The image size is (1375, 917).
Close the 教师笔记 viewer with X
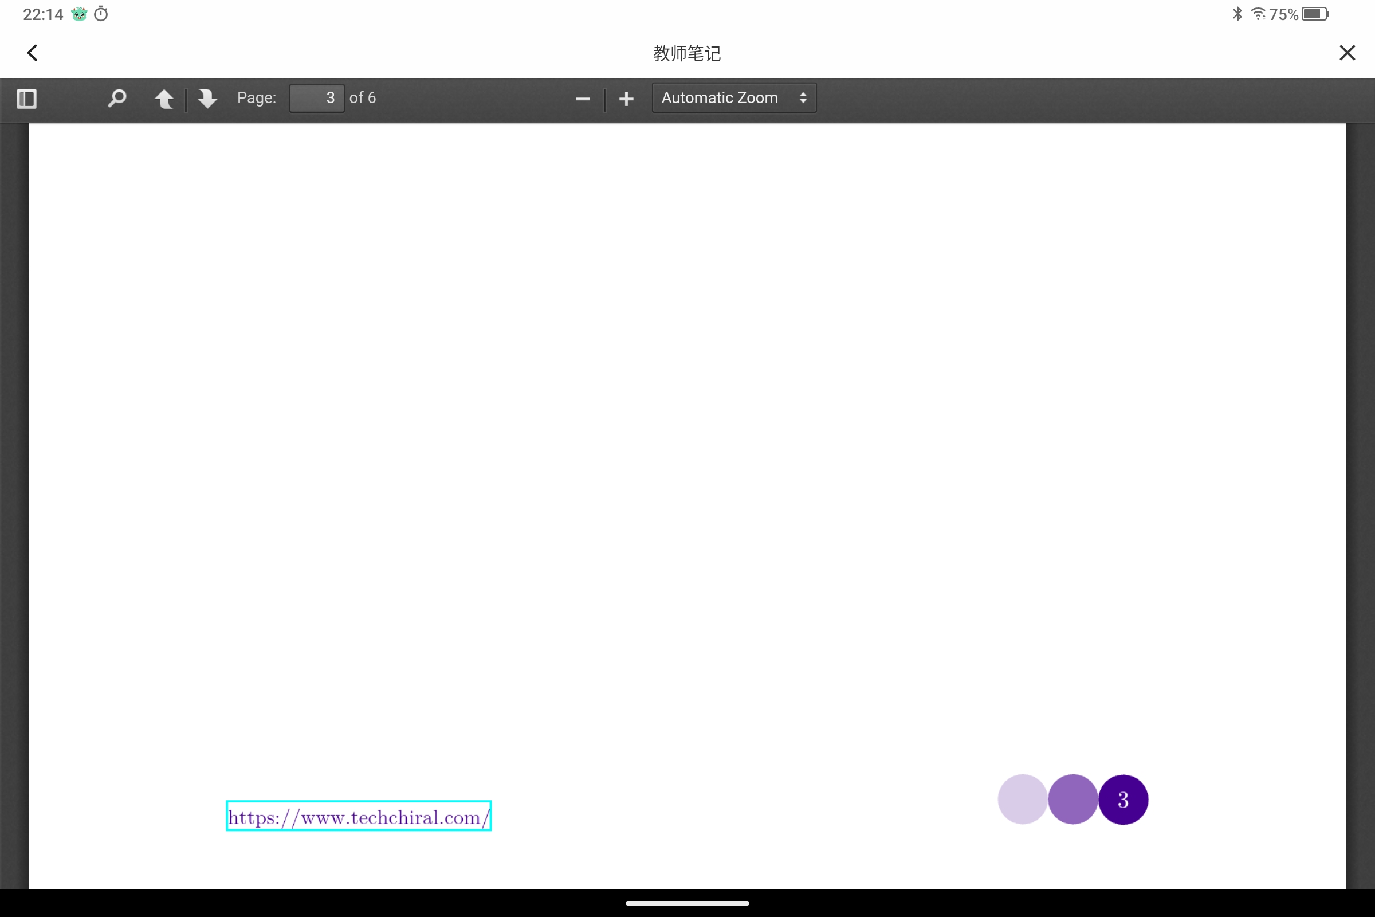pos(1347,53)
